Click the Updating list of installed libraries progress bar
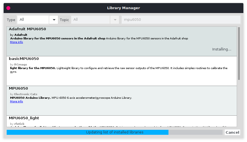 click(x=115, y=132)
